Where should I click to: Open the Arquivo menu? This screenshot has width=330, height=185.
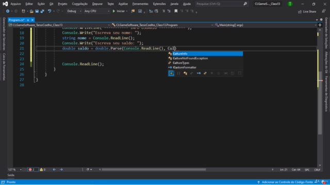(x=15, y=4)
